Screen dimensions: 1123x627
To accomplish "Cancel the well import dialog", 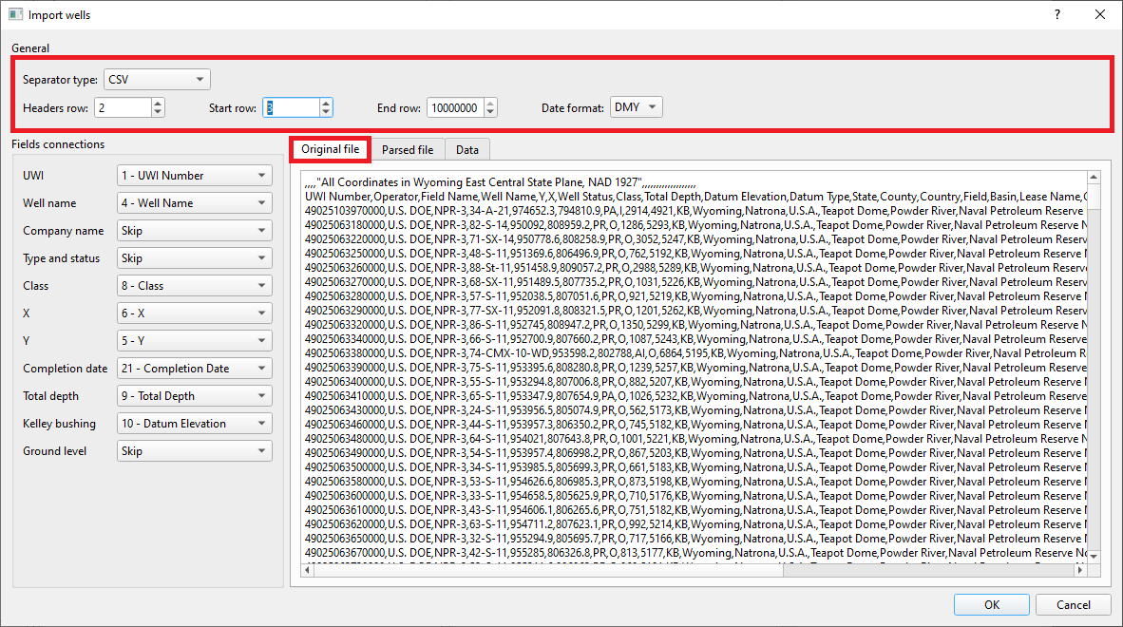I will 1073,604.
